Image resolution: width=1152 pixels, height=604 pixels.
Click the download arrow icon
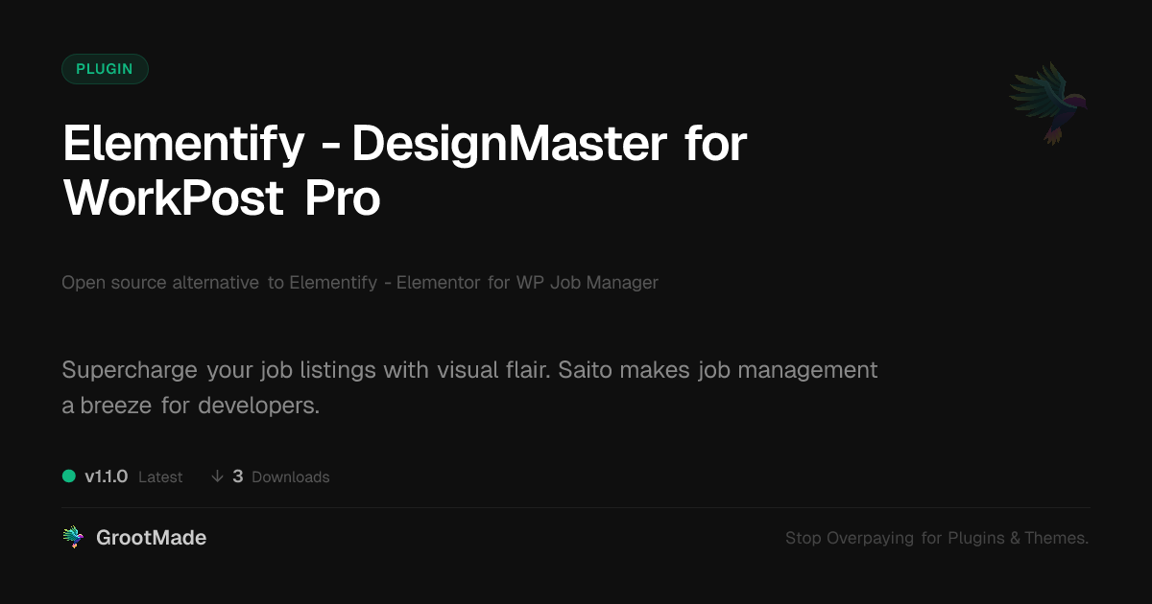(217, 476)
